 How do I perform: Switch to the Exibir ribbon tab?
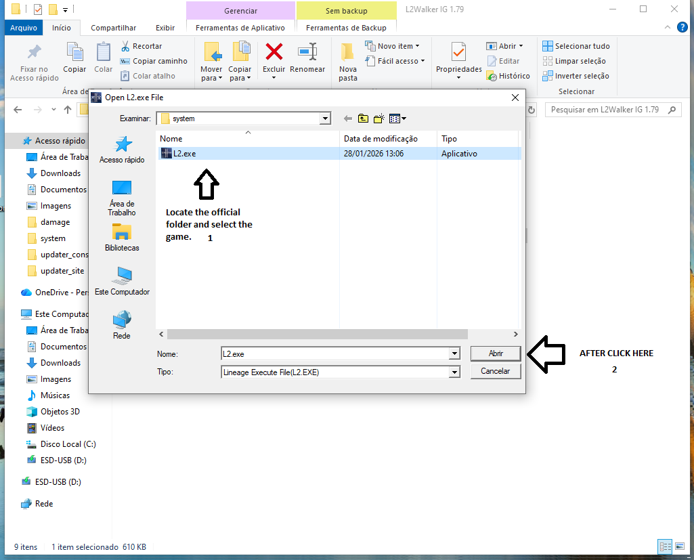(165, 28)
